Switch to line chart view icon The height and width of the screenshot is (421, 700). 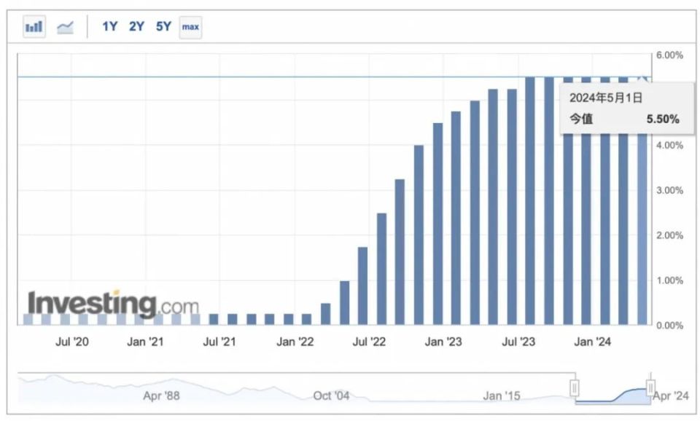tap(65, 27)
